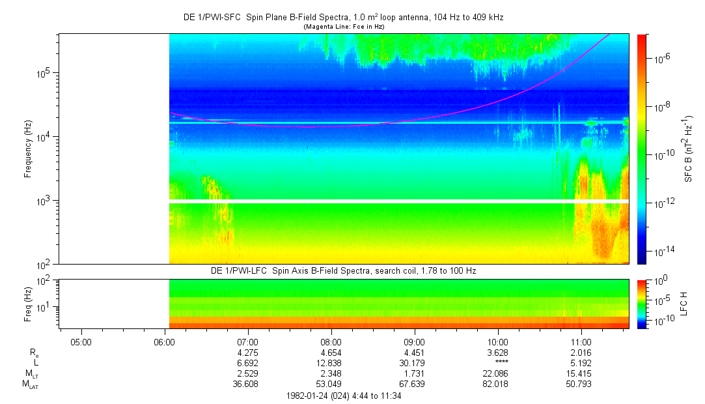705x404 pixels.
Task: Click the Spin Axis B-Field Spectra title
Action: [344, 270]
